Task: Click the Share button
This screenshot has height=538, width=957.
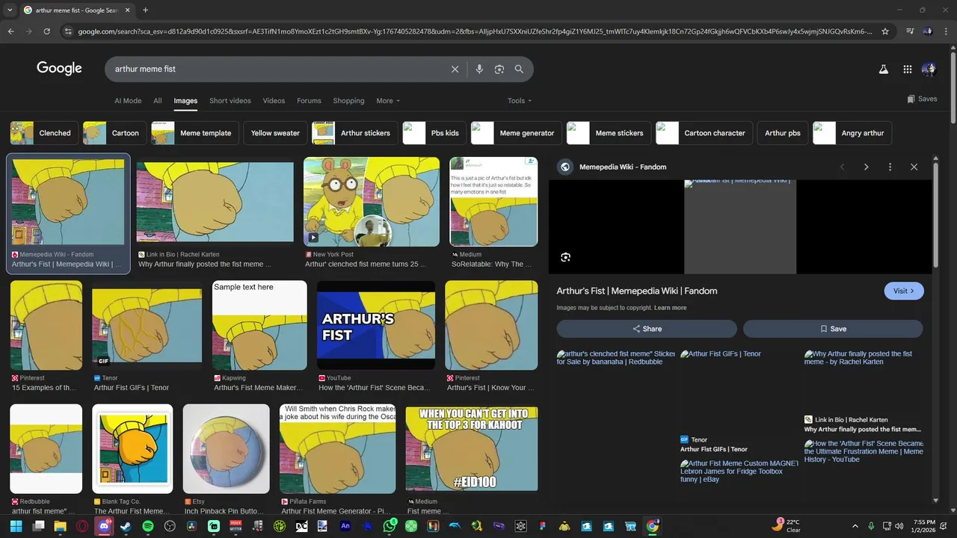Action: [x=647, y=329]
